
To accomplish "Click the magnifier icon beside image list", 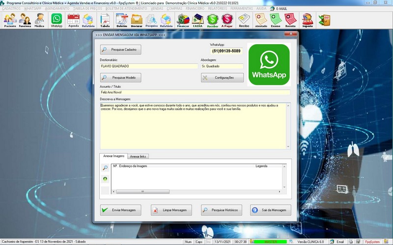I will click(x=105, y=168).
